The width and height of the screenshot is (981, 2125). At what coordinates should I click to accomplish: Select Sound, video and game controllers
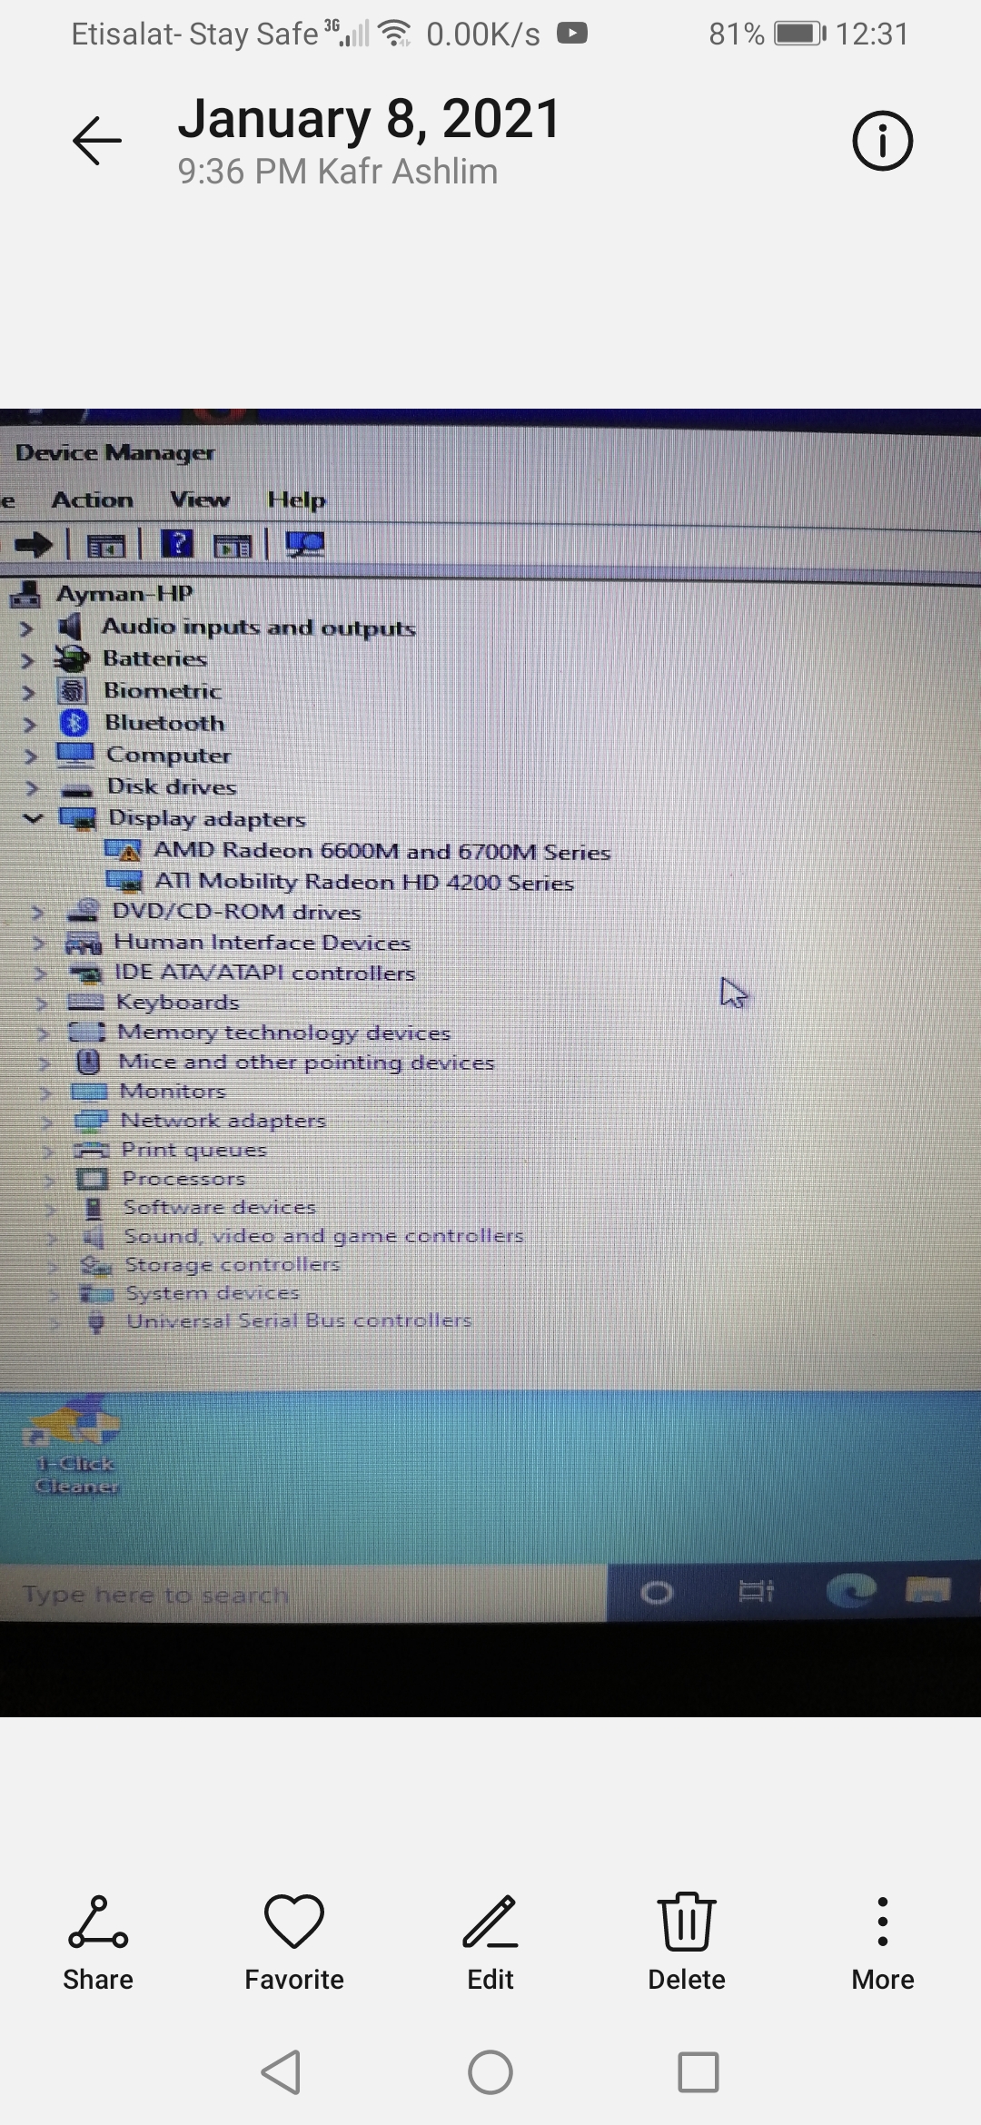324,1236
